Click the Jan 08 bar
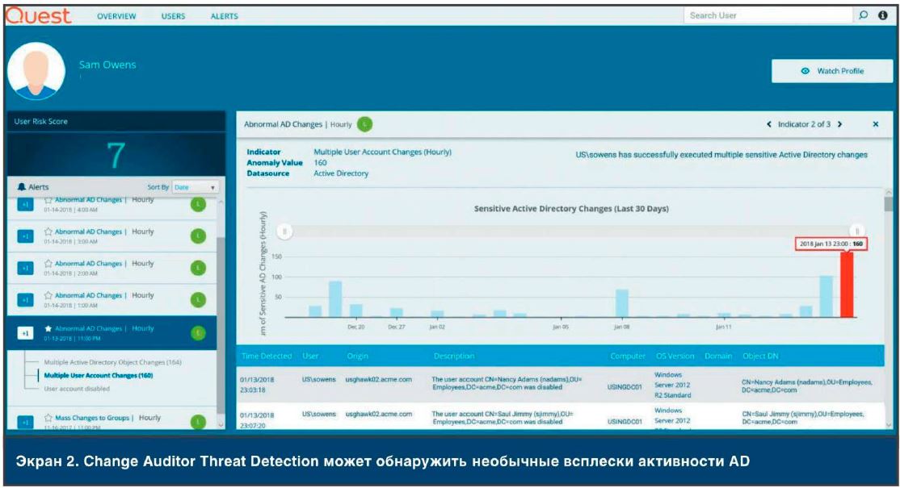900x488 pixels. (622, 303)
